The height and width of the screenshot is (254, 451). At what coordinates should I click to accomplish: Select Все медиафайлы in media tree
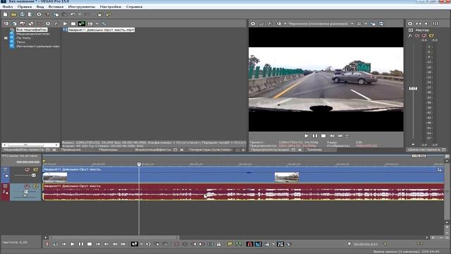click(32, 30)
